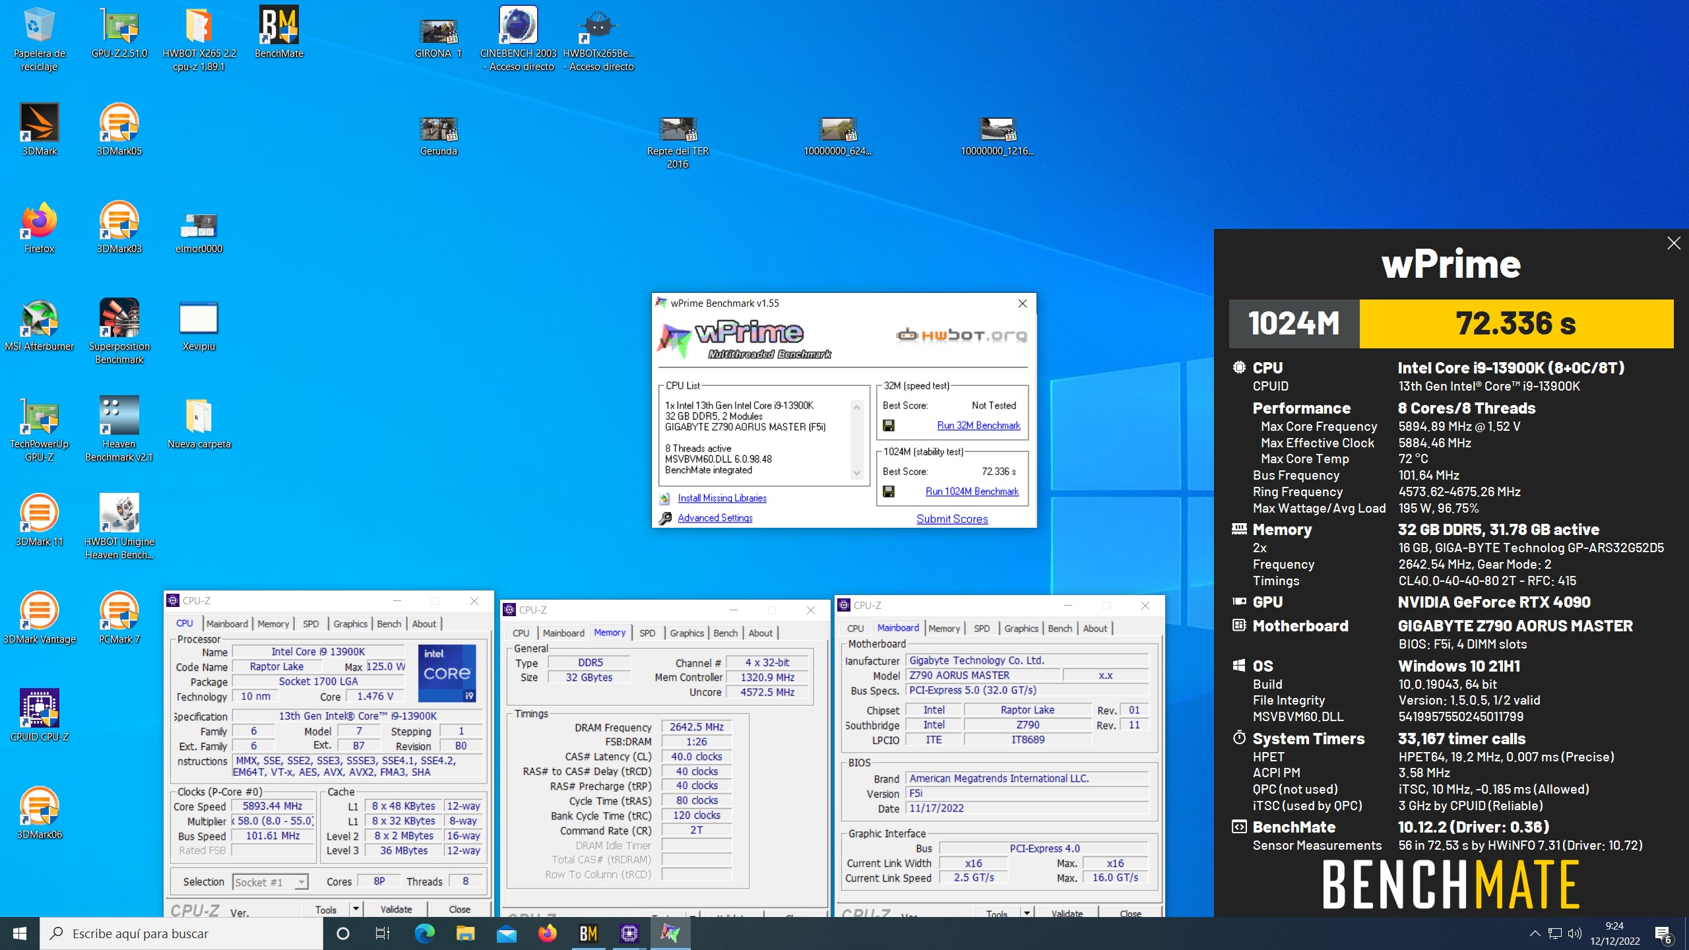Click the save icon beside Run 1024M Benchmark
This screenshot has height=950, width=1689.
click(889, 491)
